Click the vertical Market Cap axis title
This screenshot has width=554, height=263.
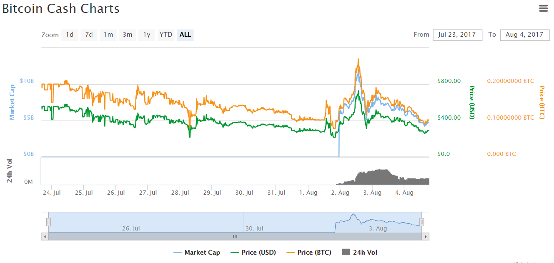[12, 102]
